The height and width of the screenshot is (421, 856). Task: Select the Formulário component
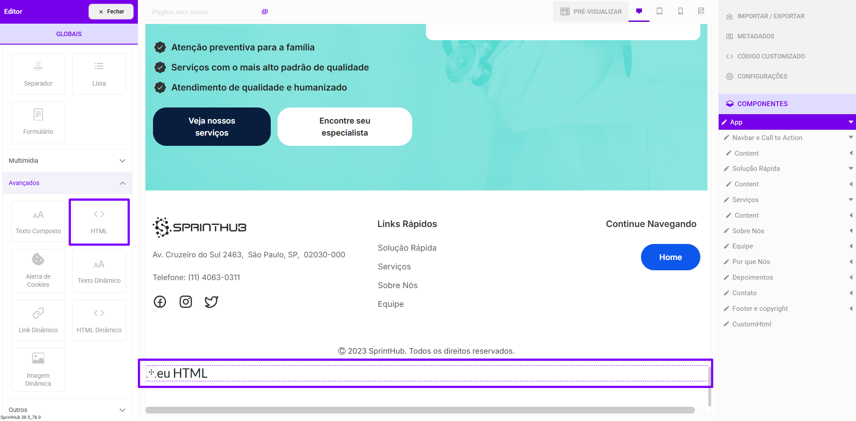38,122
